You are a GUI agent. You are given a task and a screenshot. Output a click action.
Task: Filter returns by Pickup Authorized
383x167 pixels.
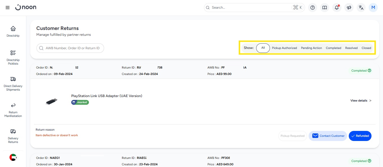tap(284, 48)
